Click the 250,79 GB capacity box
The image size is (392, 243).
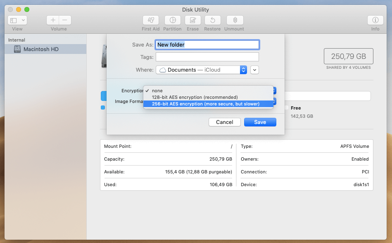click(348, 56)
